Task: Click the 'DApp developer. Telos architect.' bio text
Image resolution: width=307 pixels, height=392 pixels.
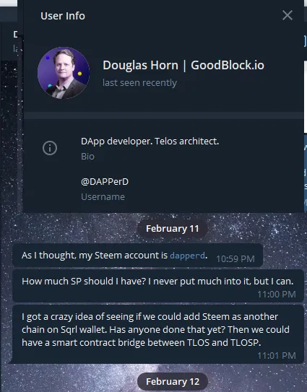Action: (x=150, y=141)
